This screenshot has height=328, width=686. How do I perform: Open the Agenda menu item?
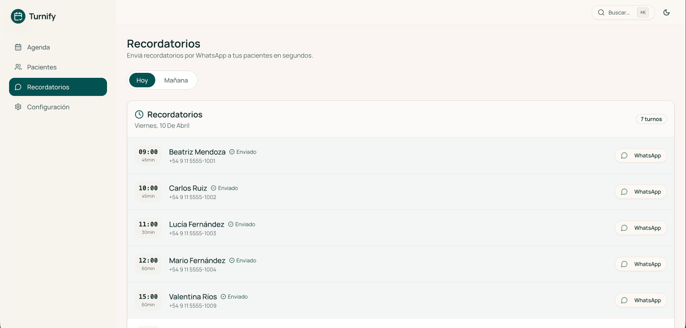39,47
